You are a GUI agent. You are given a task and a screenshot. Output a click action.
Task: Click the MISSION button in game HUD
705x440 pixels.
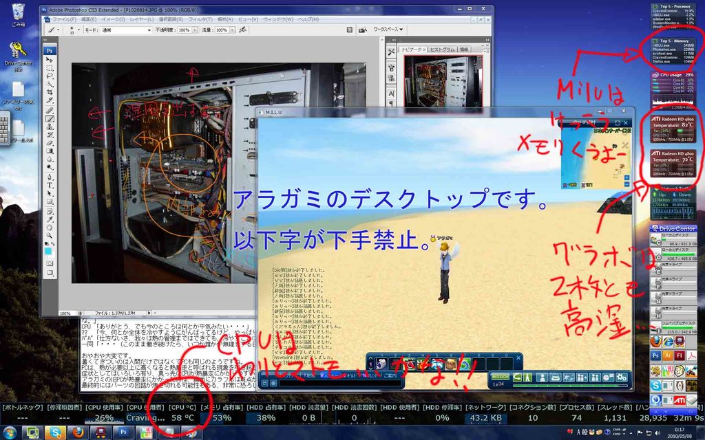pos(501,377)
